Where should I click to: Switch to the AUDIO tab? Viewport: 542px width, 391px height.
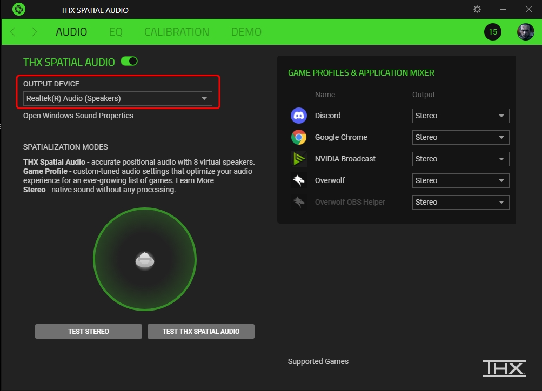71,32
